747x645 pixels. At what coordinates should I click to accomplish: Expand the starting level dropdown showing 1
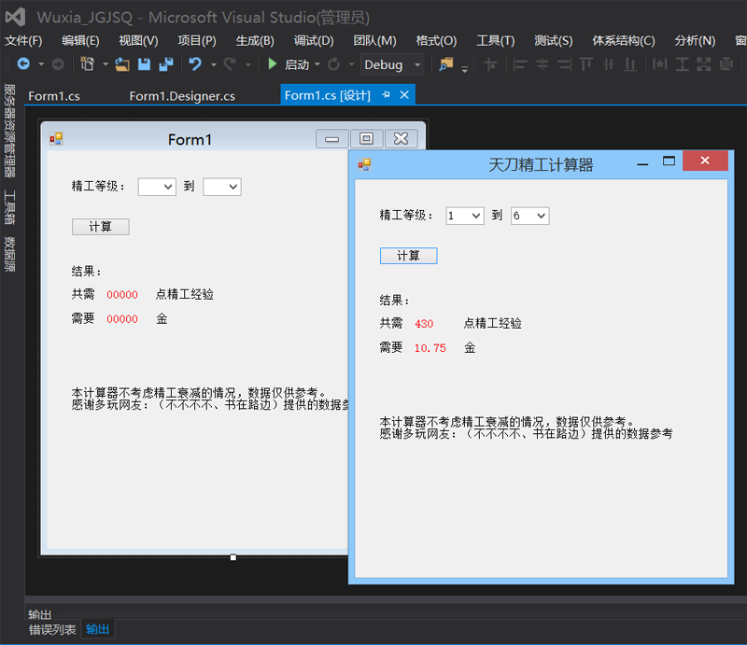click(x=465, y=216)
